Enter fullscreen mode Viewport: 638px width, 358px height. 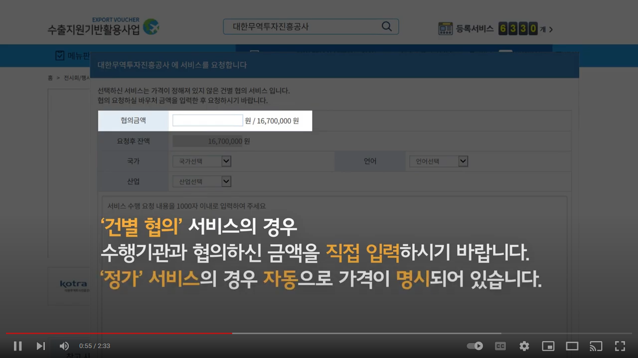click(x=620, y=346)
